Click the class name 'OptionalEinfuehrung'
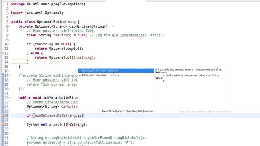 [x=56, y=22]
